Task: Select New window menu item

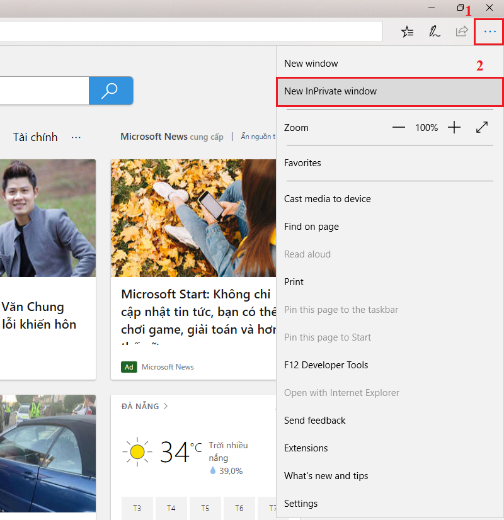Action: 311,64
